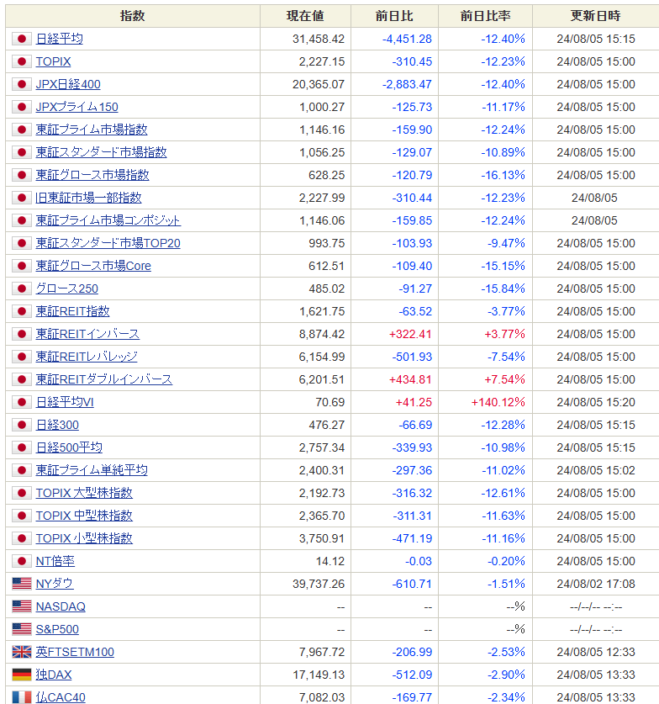Screen dimensions: 659x704
Task: Click the Japan flag beside NT倍率
Action: (x=22, y=561)
